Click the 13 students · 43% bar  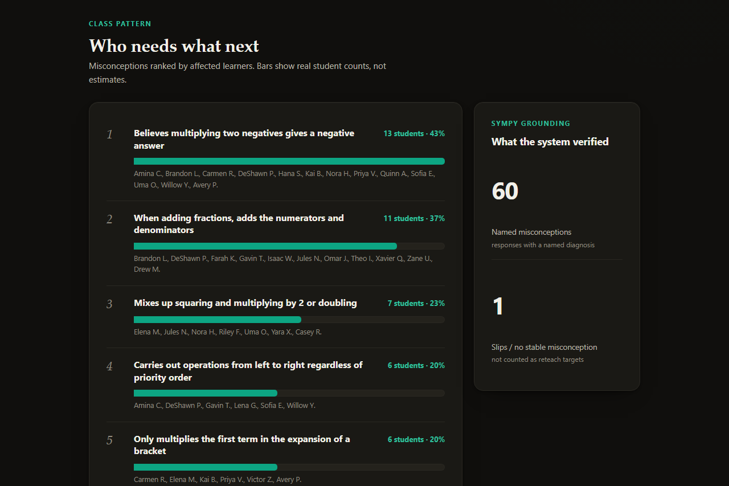tap(289, 161)
